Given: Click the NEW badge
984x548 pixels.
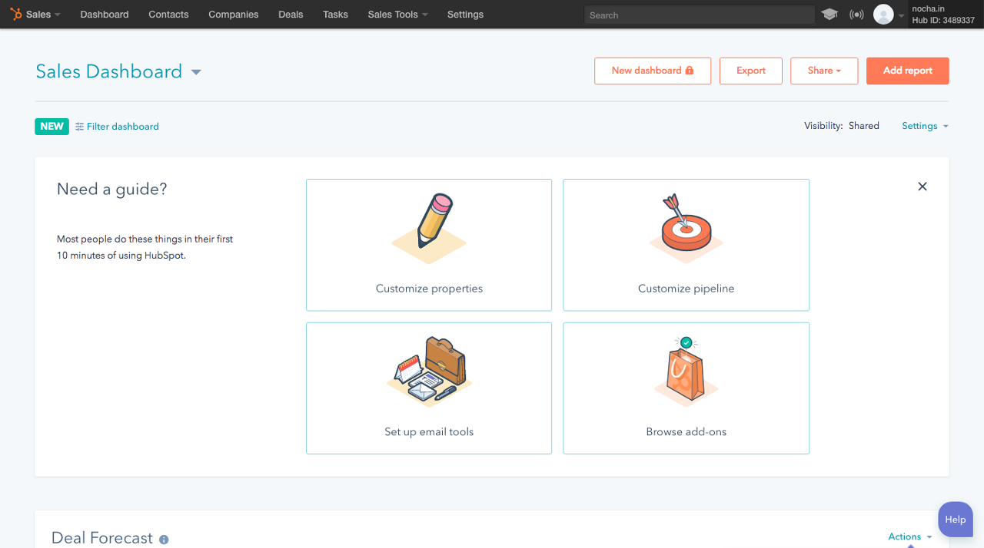Looking at the screenshot, I should tap(52, 127).
